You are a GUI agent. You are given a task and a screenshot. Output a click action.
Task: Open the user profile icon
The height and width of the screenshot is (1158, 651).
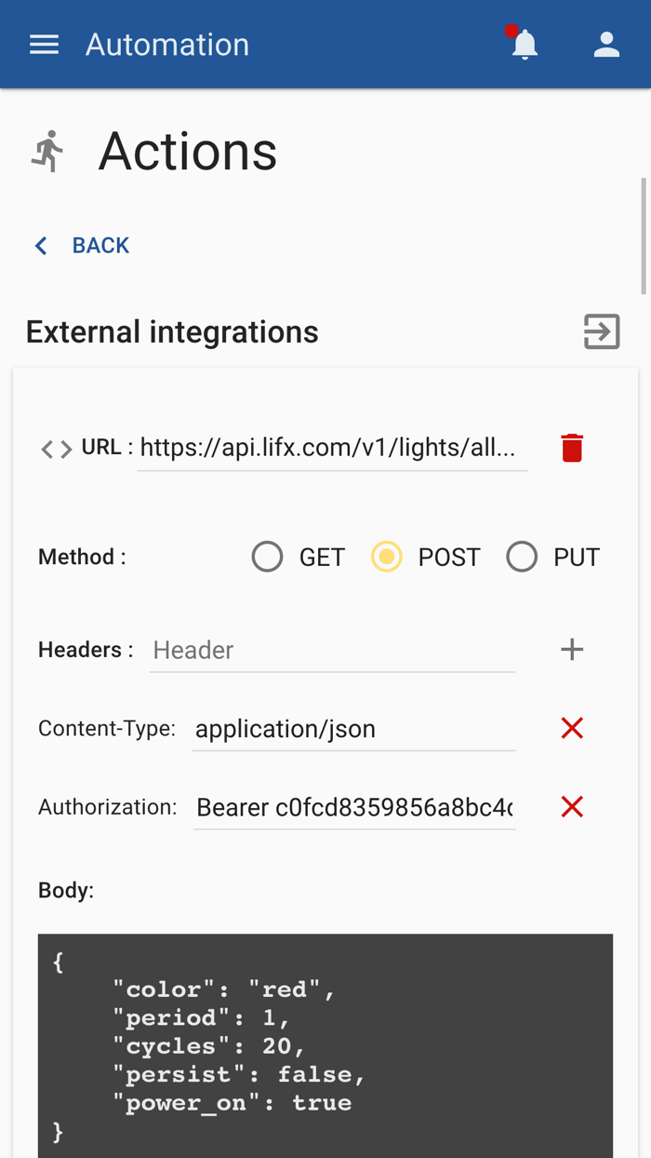click(x=606, y=44)
